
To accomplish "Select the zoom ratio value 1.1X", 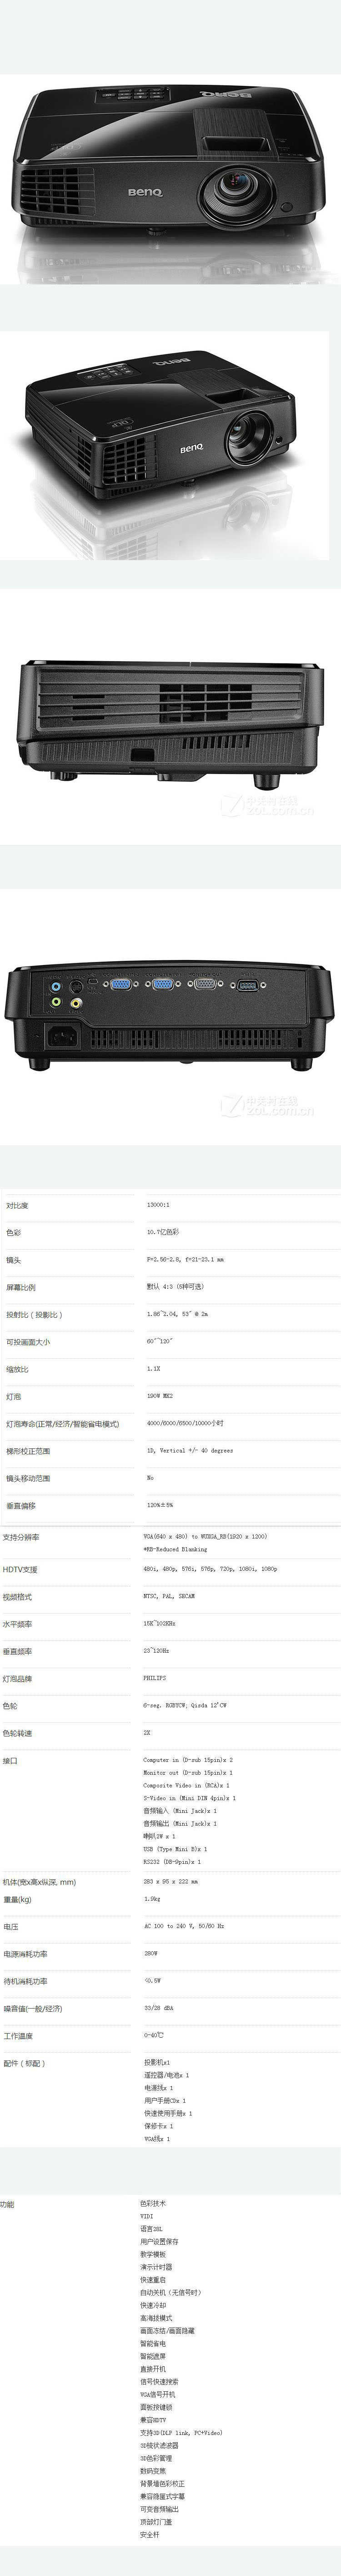I will pyautogui.click(x=153, y=1369).
